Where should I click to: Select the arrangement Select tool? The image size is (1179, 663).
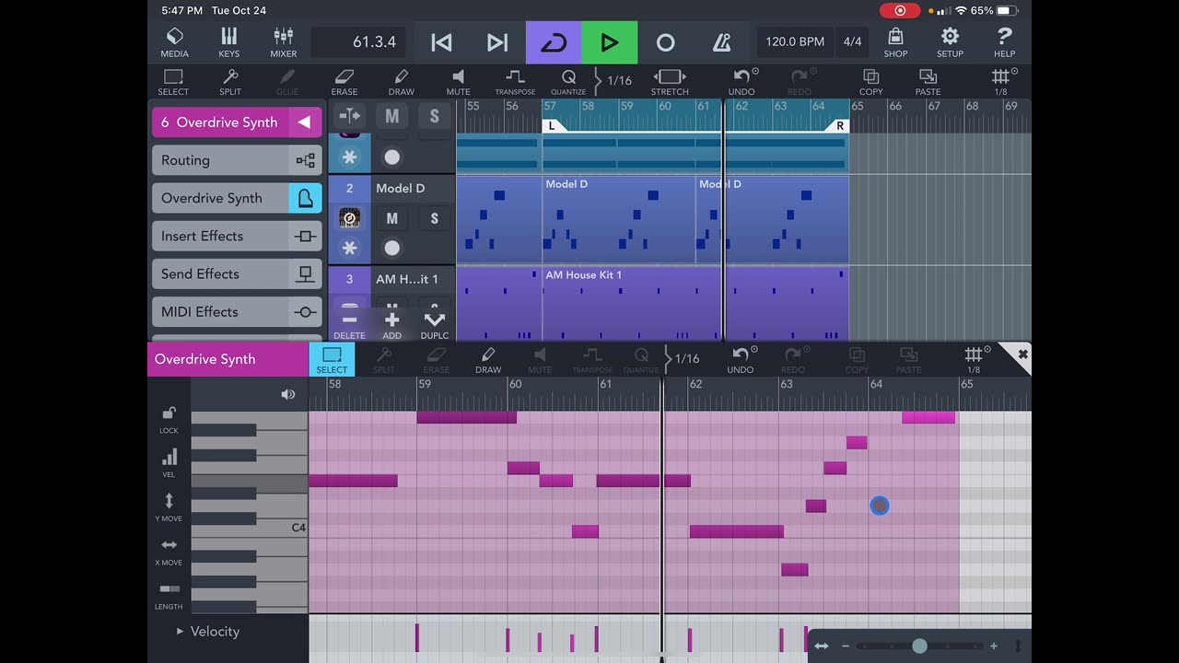173,82
